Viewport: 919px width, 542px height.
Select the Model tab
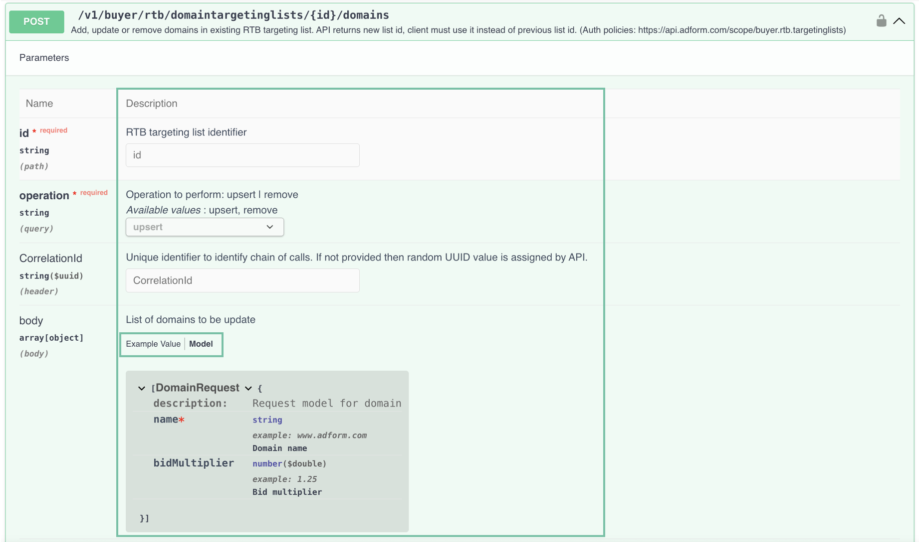201,344
